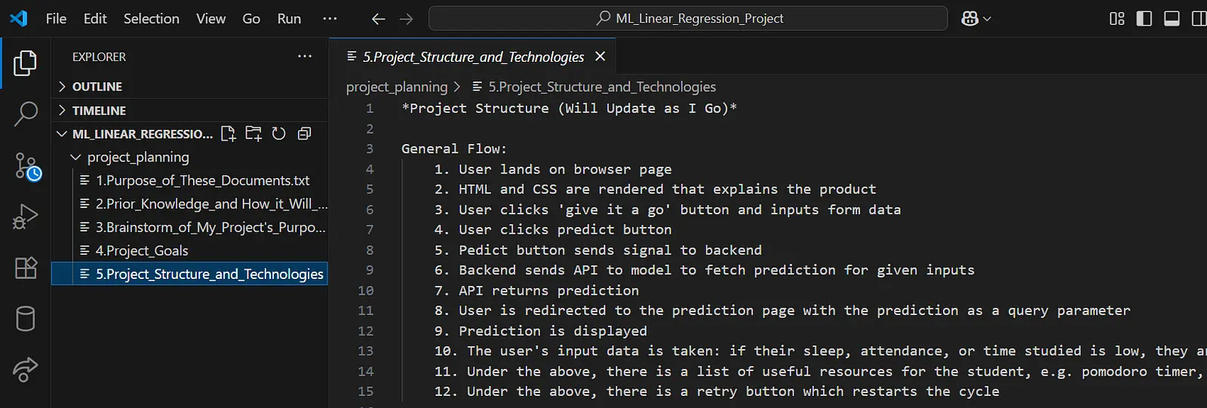
Task: Expand the TIMELINE section
Action: tap(99, 111)
